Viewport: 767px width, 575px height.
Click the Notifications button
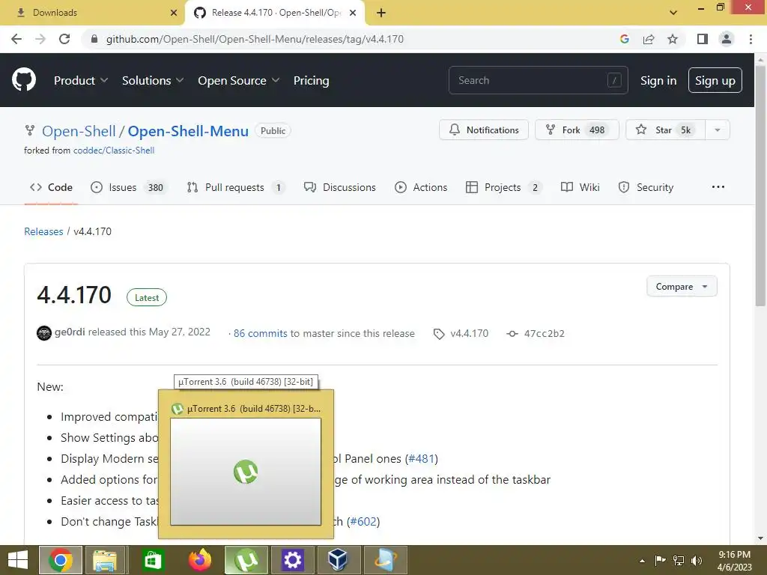(x=484, y=130)
